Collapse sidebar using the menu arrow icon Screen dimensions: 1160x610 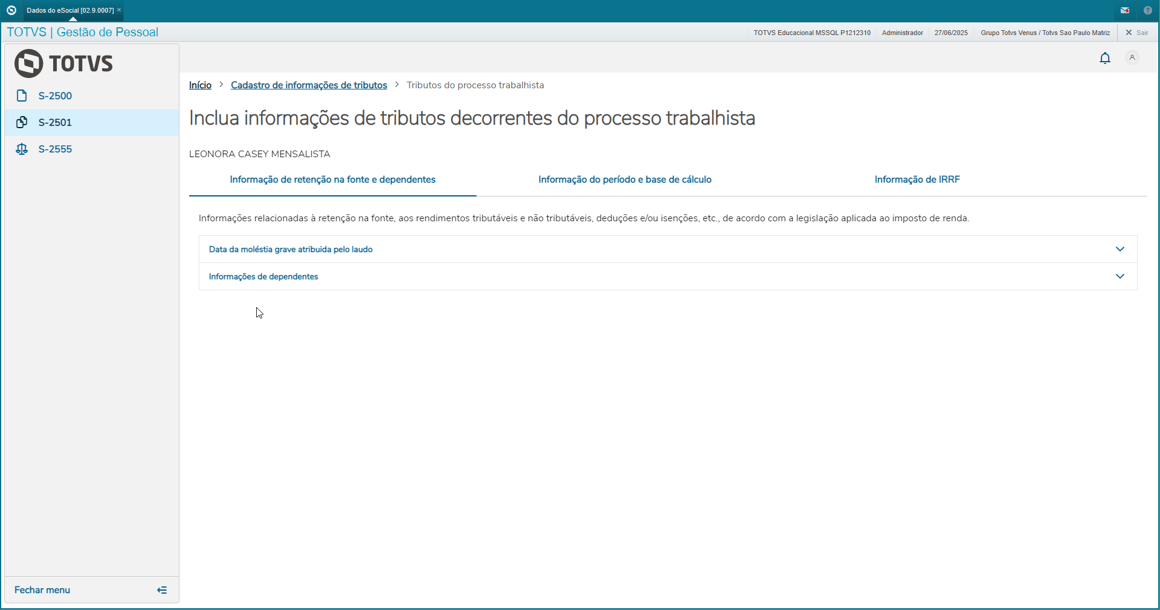[x=162, y=590]
